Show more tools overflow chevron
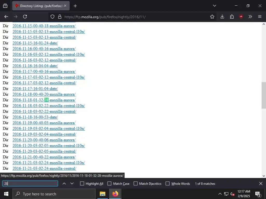The image size is (266, 199). click(x=250, y=17)
